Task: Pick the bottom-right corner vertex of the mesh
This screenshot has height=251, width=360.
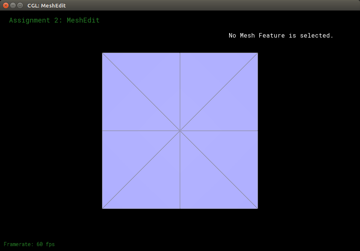Action: tap(258, 209)
